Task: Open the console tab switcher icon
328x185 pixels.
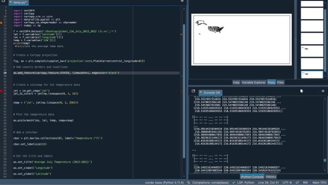Action: click(x=193, y=91)
